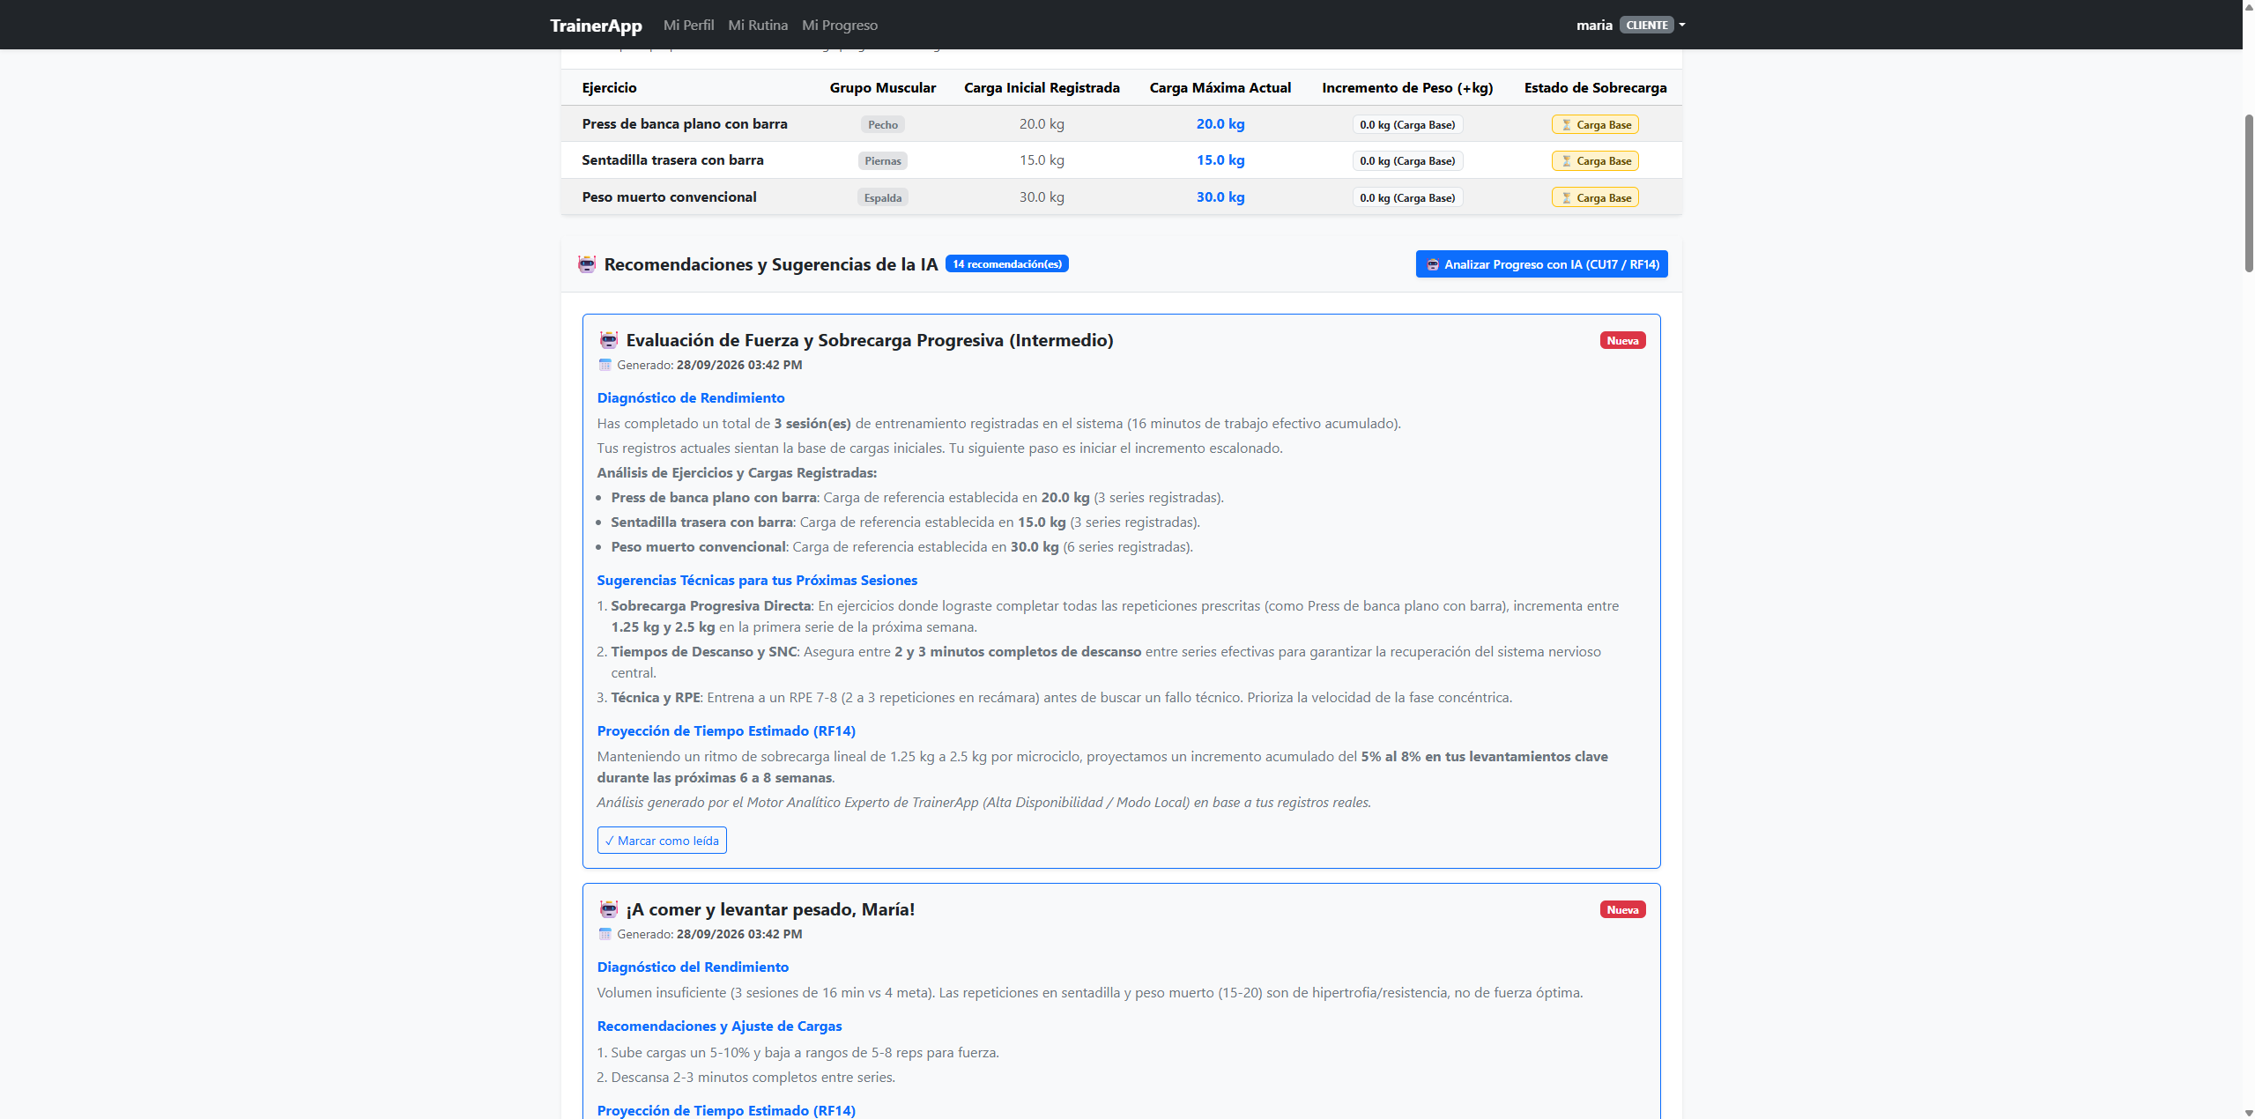Click Sugerencias Técnicas para tus Próximas Sesiones heading
Screen dimensions: 2255x1119
[757, 581]
